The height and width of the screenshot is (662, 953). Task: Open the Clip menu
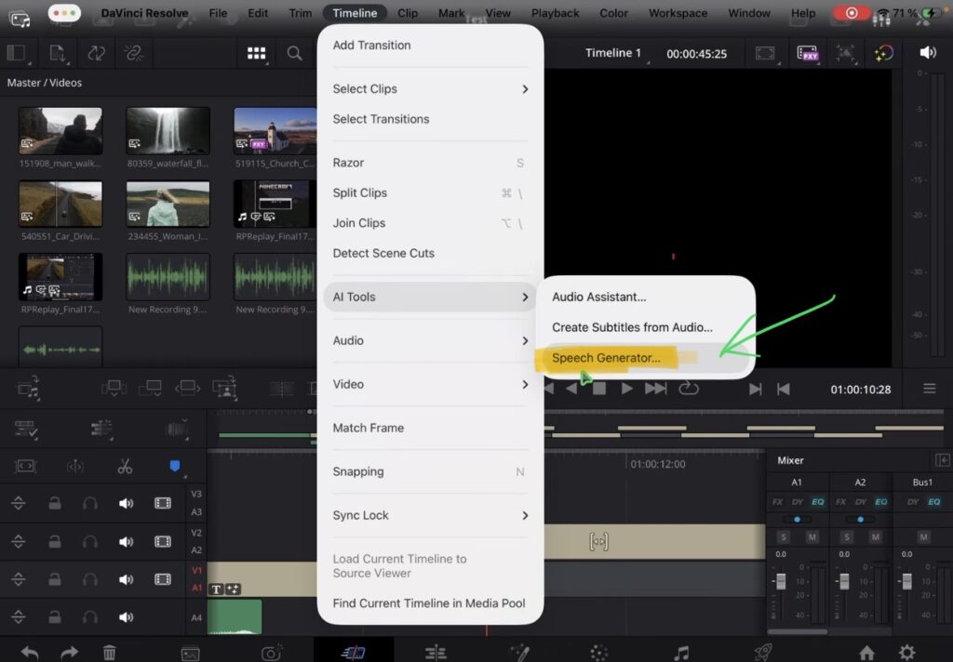408,13
